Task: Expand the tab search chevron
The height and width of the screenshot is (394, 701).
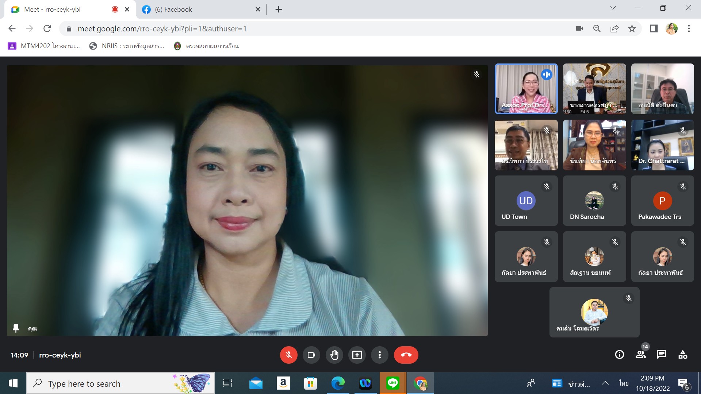Action: click(x=613, y=8)
